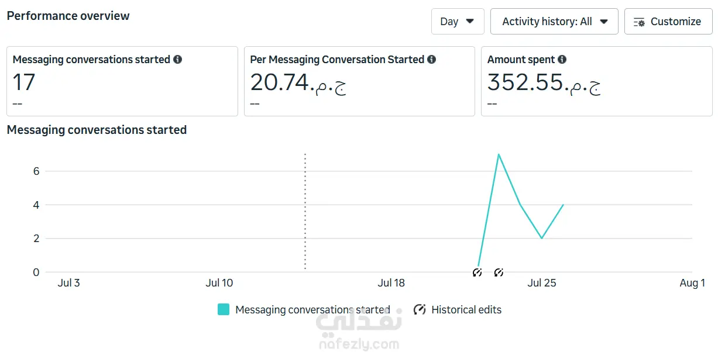
Task: Open the Customize metrics button
Action: click(668, 22)
